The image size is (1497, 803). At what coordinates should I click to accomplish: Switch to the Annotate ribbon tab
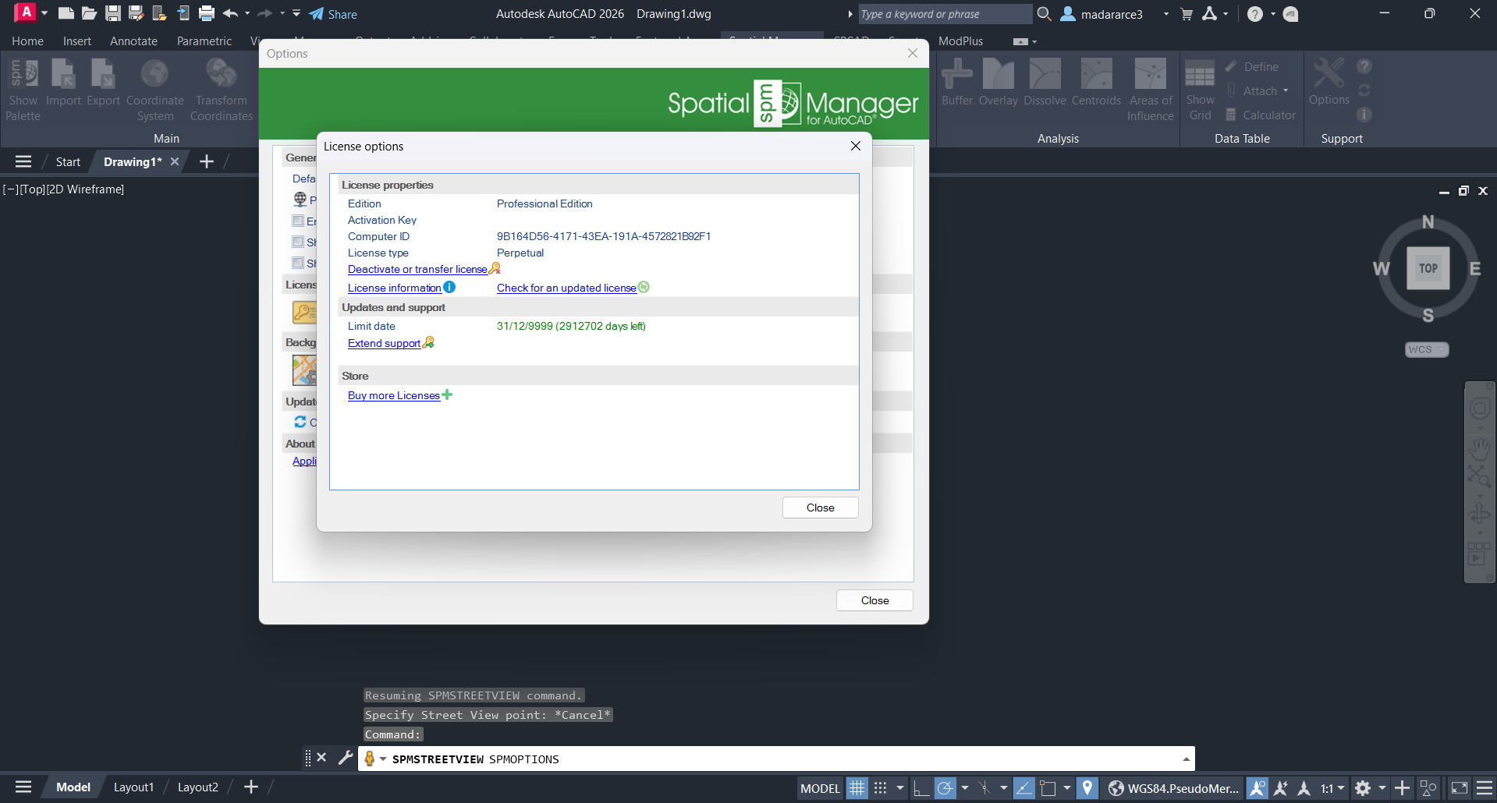(x=133, y=41)
